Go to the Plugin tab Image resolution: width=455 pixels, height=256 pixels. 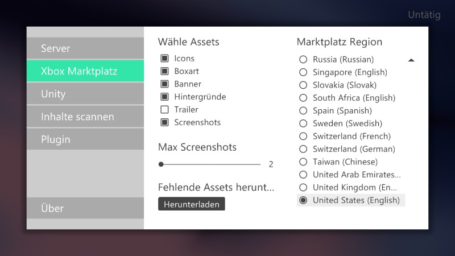coord(85,139)
